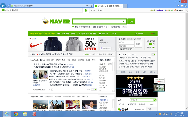Open the IE Tools gear icon
The height and width of the screenshot is (117, 188).
coord(186,6)
